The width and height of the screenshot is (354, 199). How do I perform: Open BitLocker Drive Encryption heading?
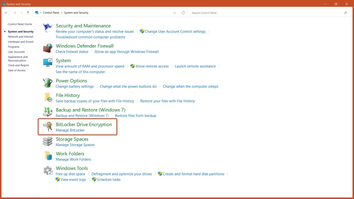pos(84,124)
